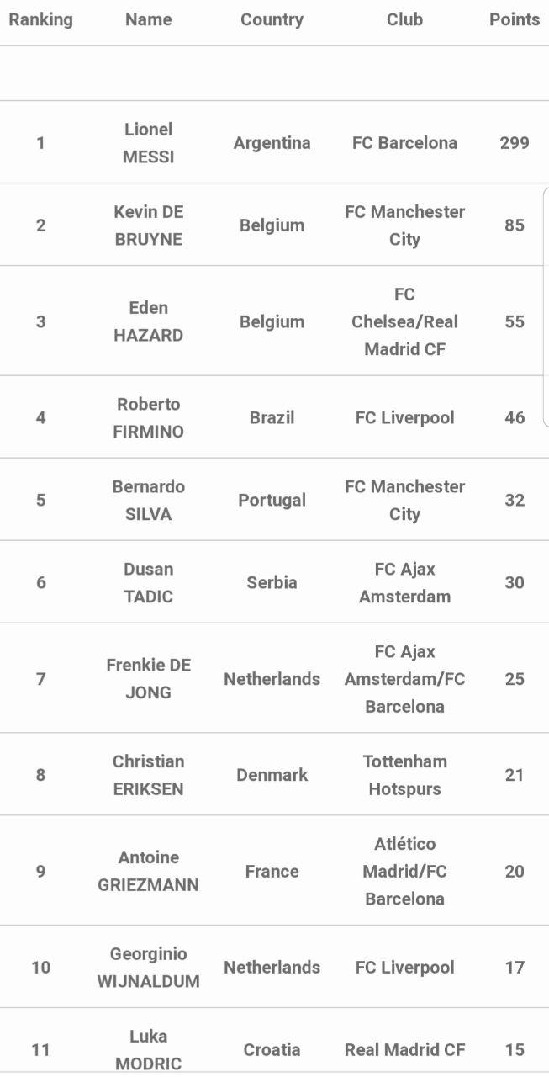Image resolution: width=549 pixels, height=1077 pixels.
Task: Click Messi's 299 points value
Action: pyautogui.click(x=515, y=143)
